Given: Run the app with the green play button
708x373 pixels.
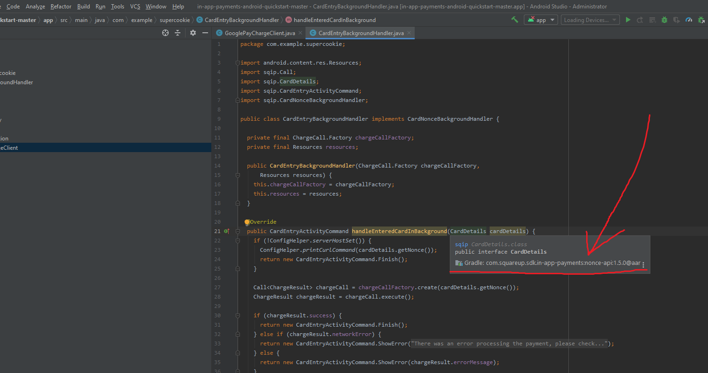Looking at the screenshot, I should coord(628,20).
